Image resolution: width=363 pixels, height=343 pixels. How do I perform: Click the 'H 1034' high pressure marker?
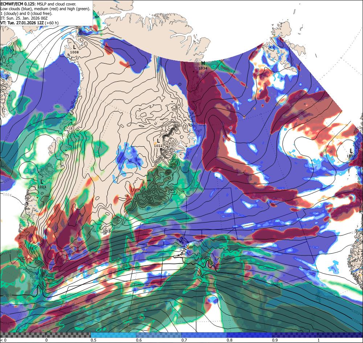point(203,65)
